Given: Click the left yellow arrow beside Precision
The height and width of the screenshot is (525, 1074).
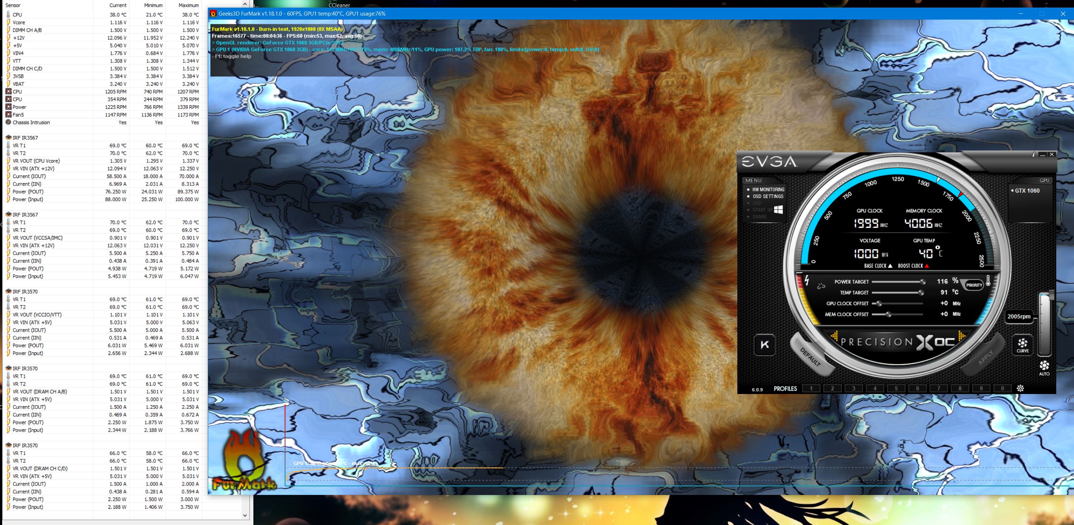Looking at the screenshot, I should click(834, 335).
